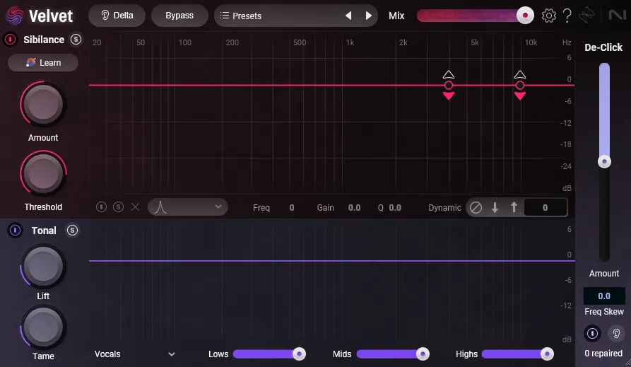Adjust the De-Click Amount slider handle
Image resolution: width=631 pixels, height=367 pixels.
604,161
